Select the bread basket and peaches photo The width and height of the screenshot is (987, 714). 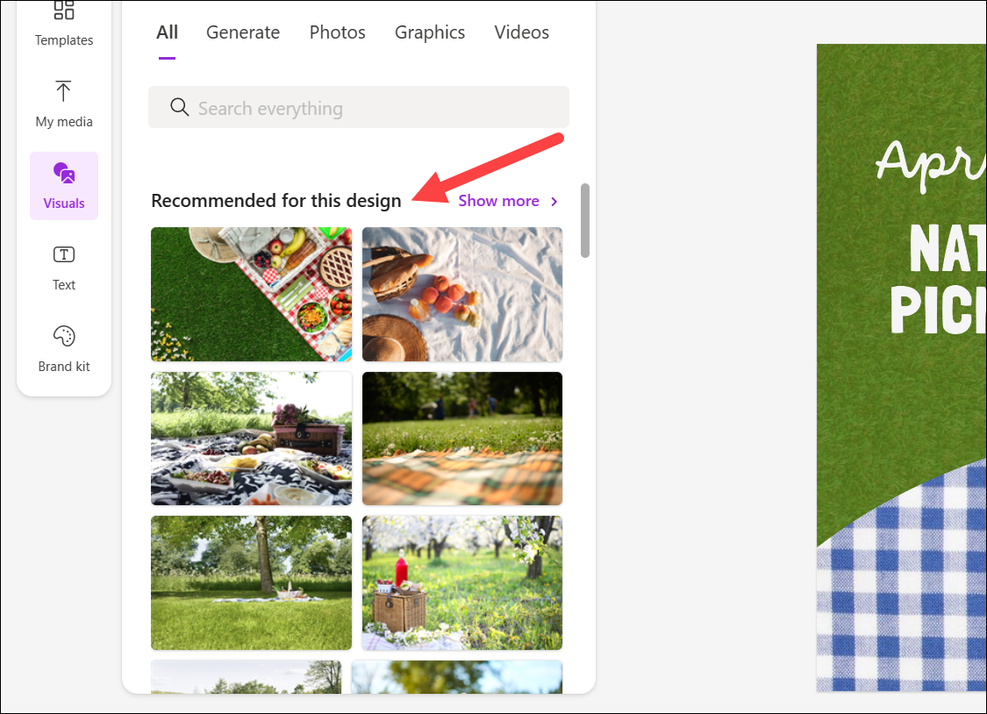tap(462, 295)
